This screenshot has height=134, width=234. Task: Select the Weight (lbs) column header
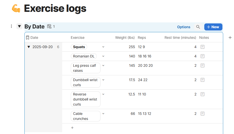[125, 38]
